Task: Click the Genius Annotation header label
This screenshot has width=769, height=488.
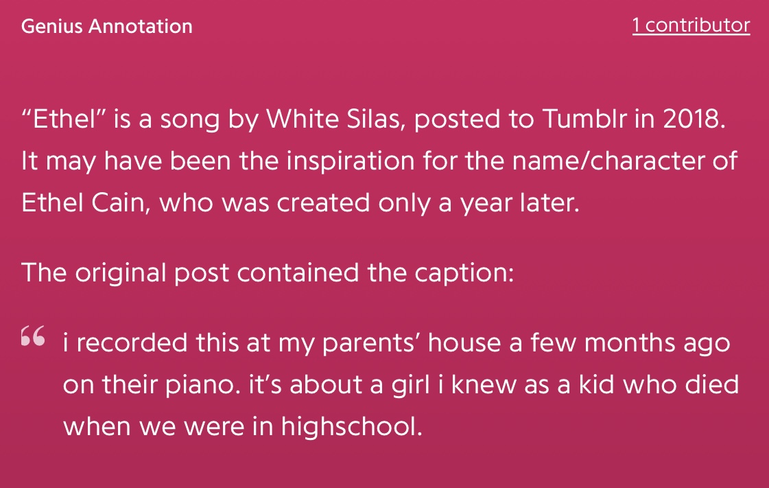Action: [x=107, y=26]
